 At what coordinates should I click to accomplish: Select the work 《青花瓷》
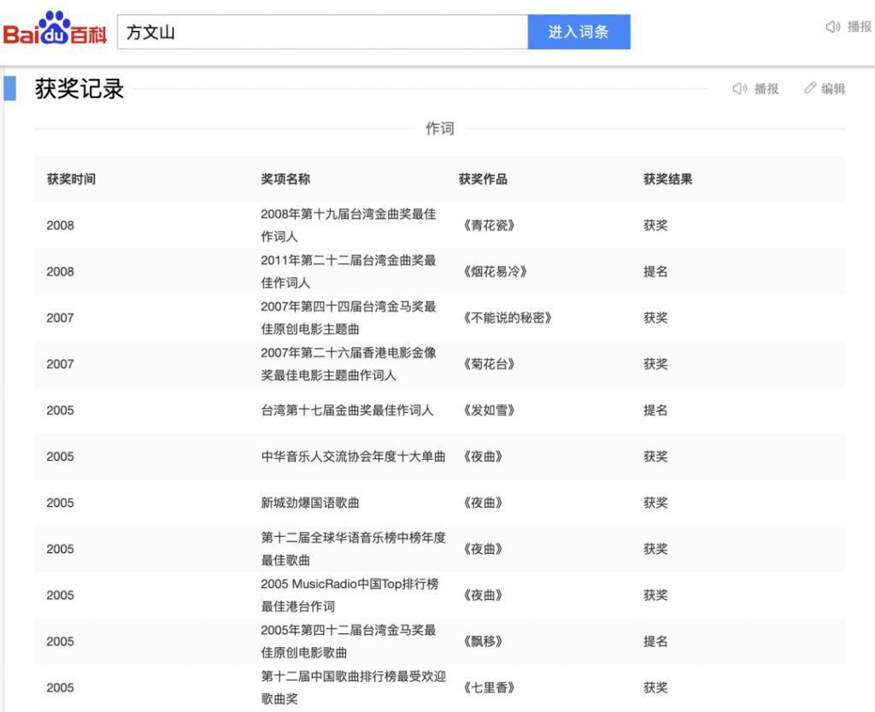coord(489,226)
